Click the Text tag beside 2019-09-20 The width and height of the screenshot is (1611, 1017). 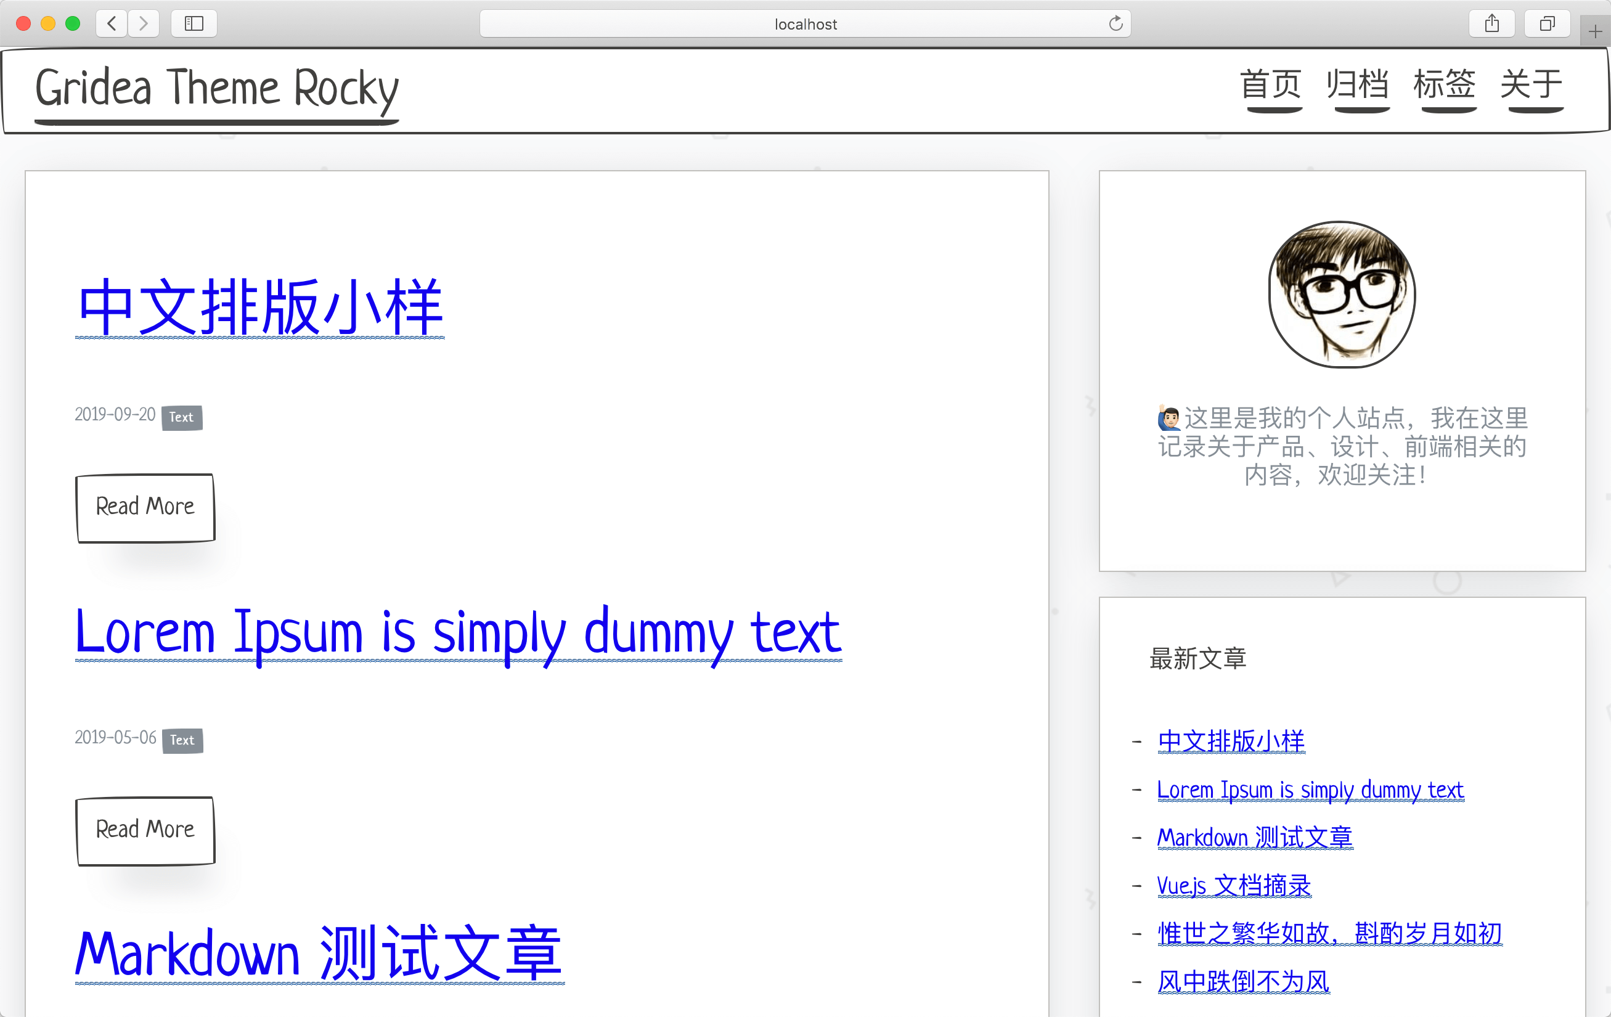181,417
